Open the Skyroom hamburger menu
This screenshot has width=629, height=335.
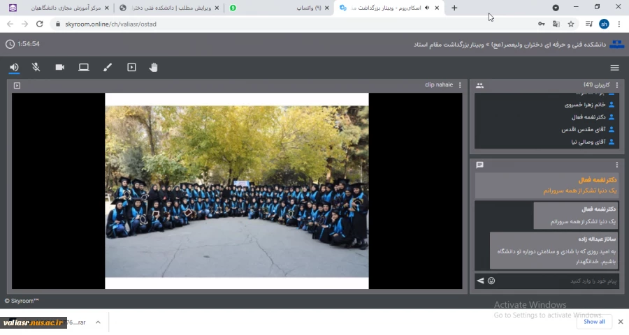[x=614, y=68]
